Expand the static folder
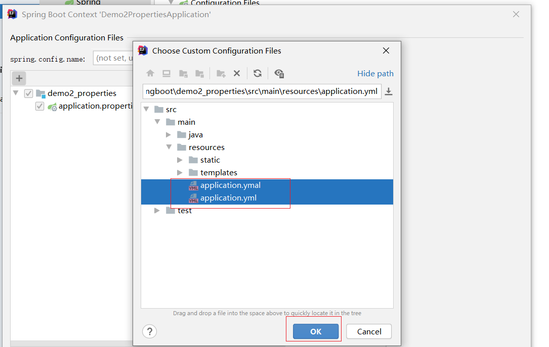549x347 pixels. pos(180,160)
